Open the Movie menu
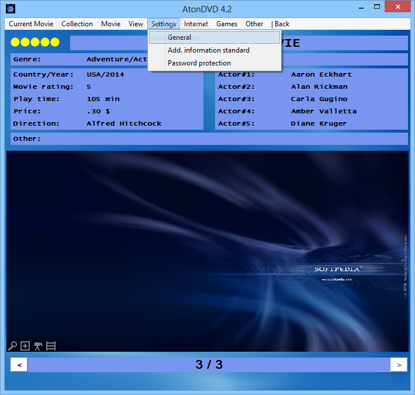 coord(110,24)
